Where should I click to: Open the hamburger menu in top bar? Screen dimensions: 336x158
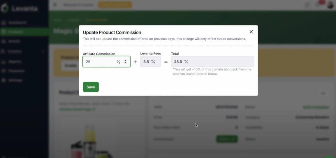coord(55,5)
